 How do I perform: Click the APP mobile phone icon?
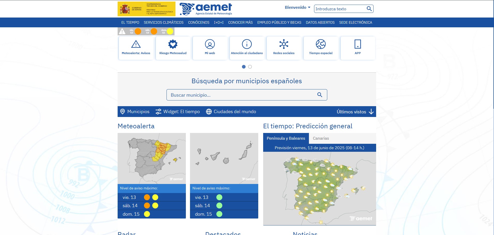pos(358,44)
